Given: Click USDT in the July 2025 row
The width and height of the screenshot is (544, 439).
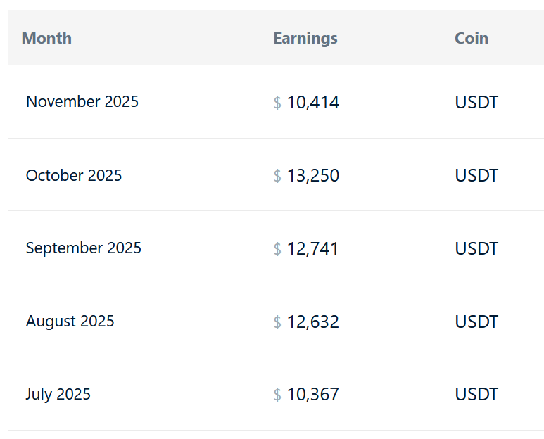Looking at the screenshot, I should click(476, 395).
